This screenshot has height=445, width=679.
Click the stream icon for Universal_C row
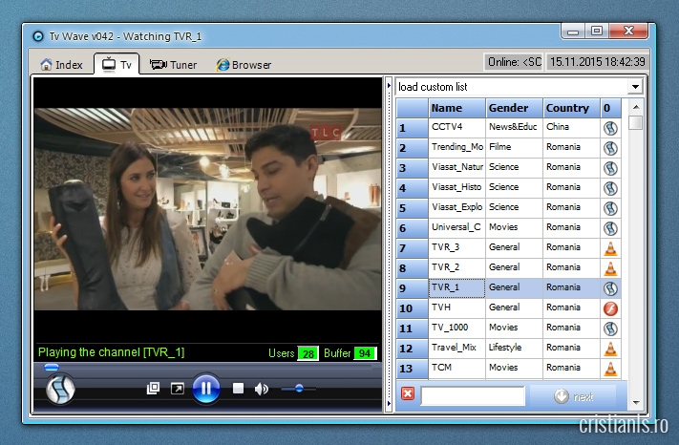(x=610, y=228)
